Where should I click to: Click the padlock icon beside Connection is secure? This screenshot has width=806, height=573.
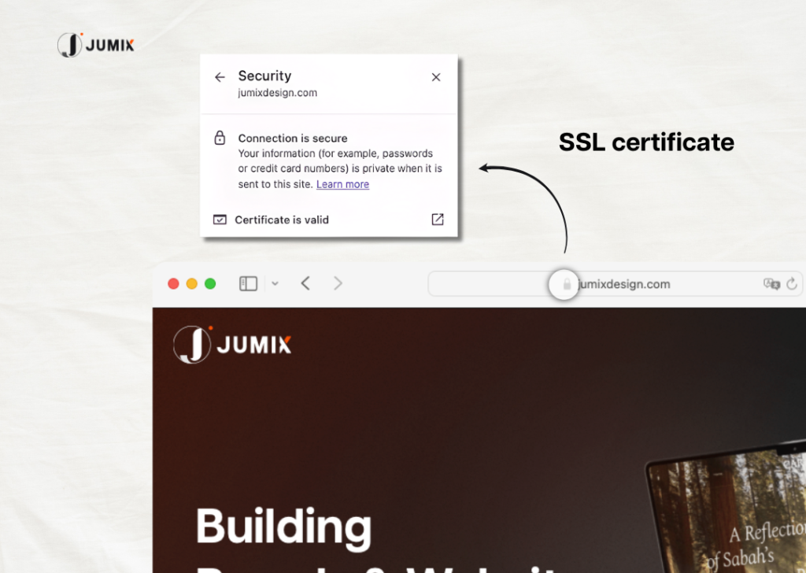pyautogui.click(x=220, y=138)
